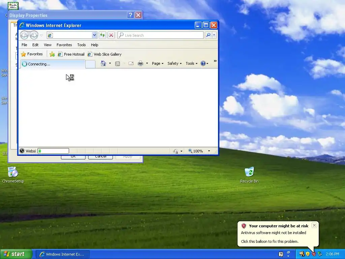Click inside the Live Search box
This screenshot has height=259, width=345.
(160, 35)
